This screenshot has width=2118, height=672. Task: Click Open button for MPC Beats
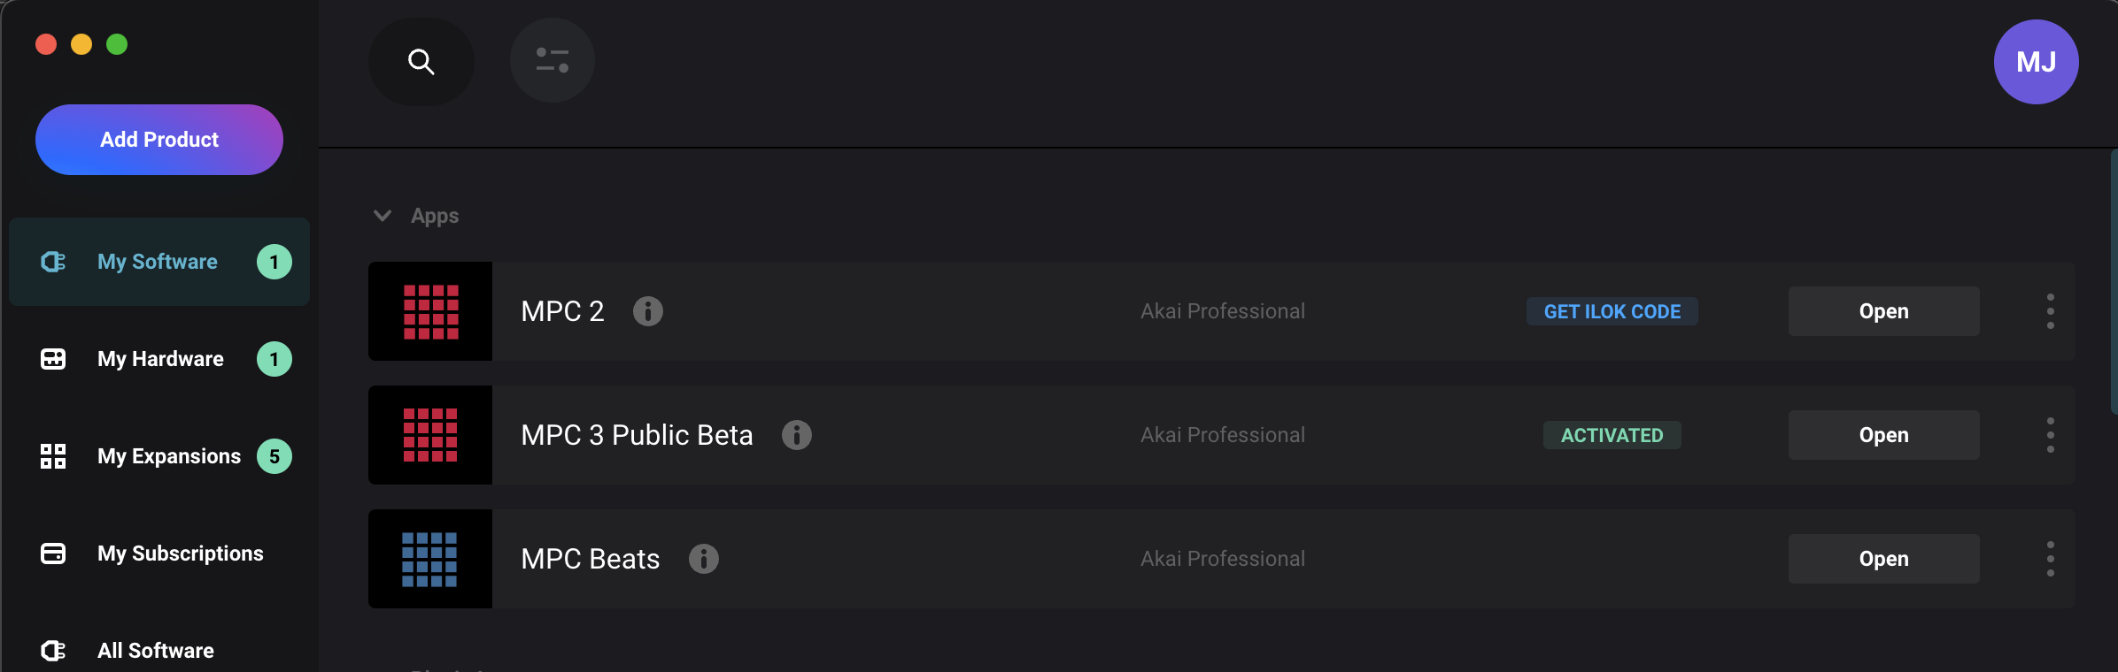1884,559
